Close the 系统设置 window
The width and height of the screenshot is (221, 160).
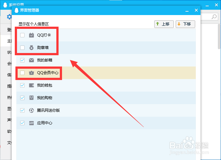[217, 5]
